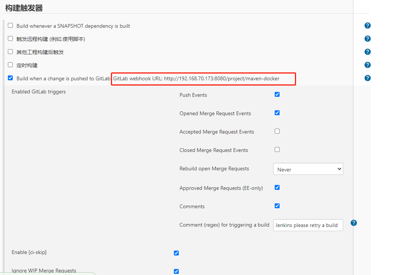Open Rebuild open Merge Requests dropdown
The image size is (395, 275).
click(x=308, y=169)
